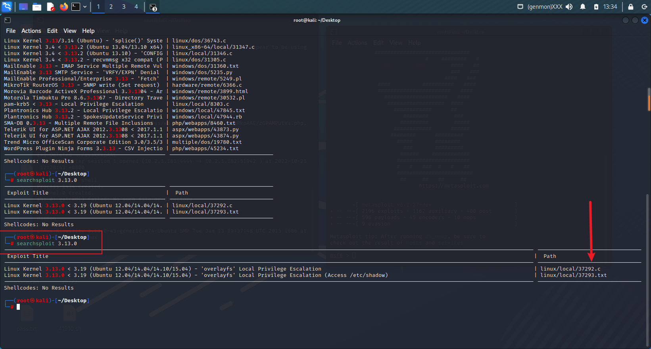Click the Show Desktop panel icon
Viewport: 651px width, 349px height.
pos(23,7)
